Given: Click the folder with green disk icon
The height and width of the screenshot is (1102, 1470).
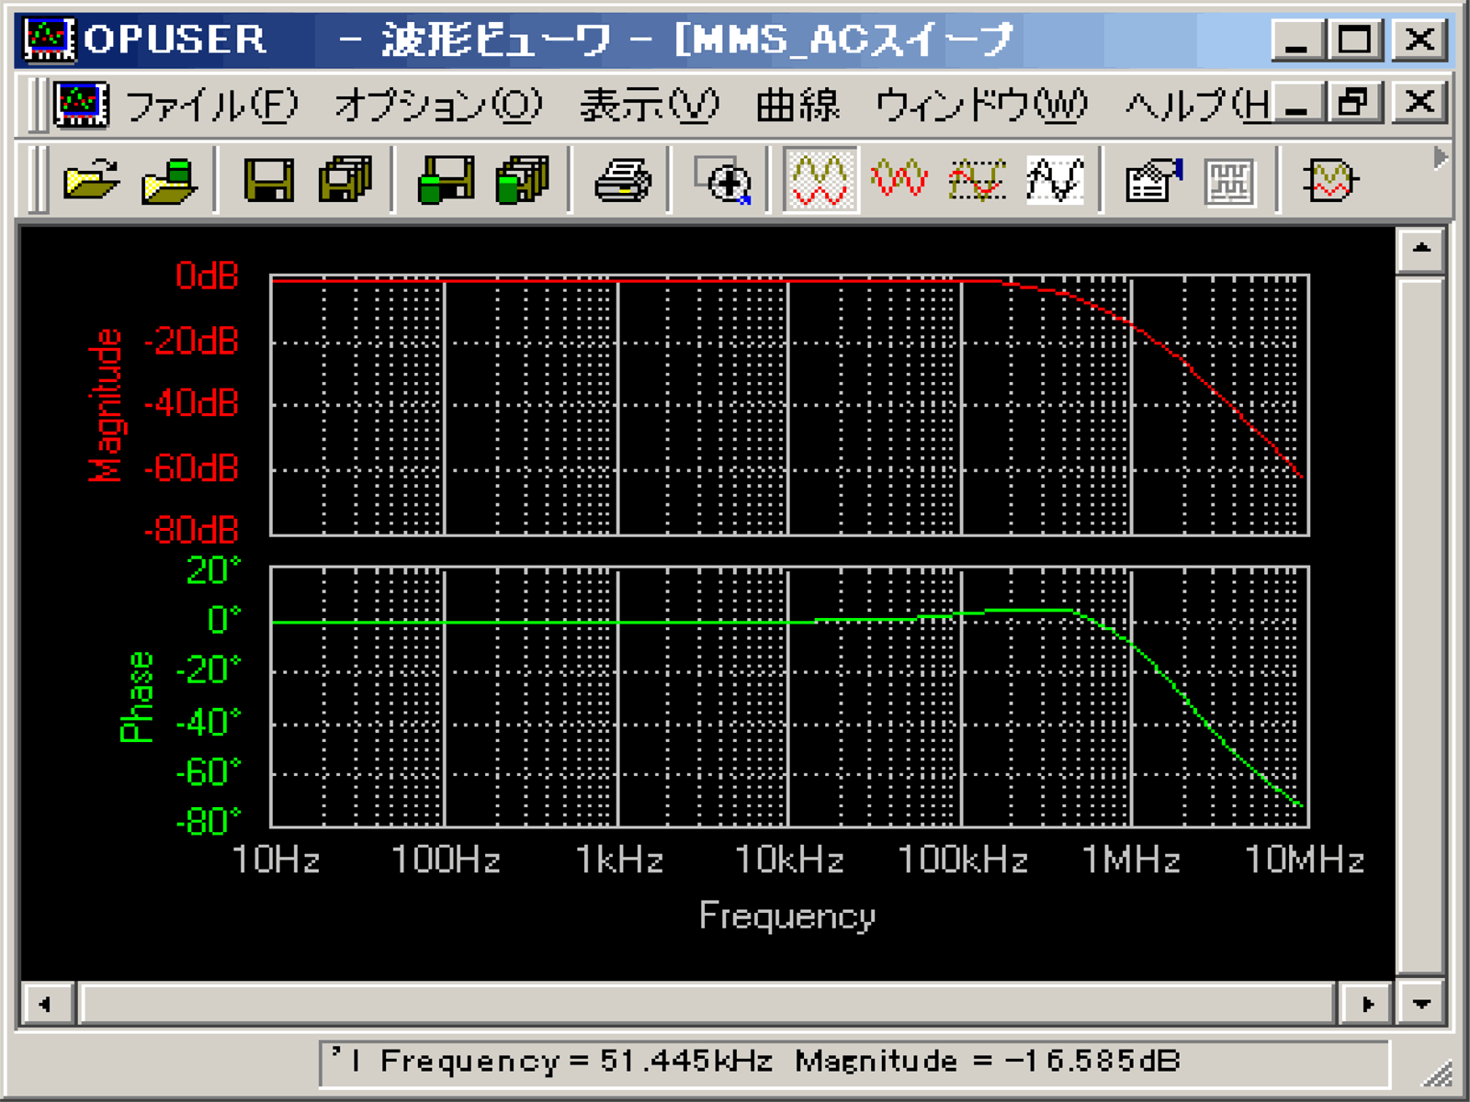Looking at the screenshot, I should click(x=170, y=180).
